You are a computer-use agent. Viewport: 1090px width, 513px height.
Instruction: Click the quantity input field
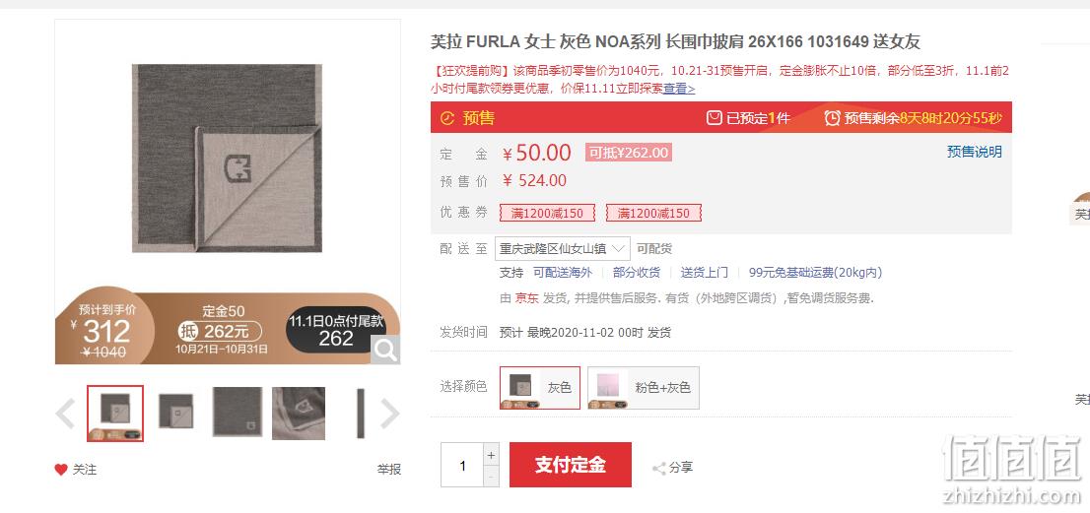[462, 466]
